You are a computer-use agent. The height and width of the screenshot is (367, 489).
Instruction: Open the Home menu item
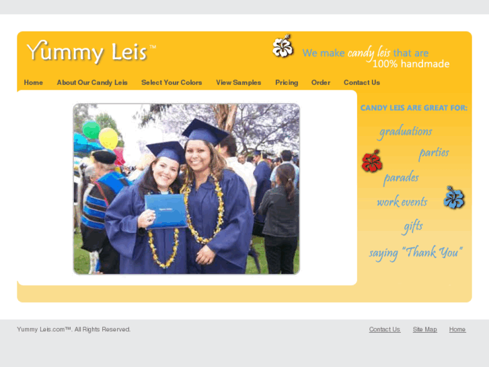click(34, 82)
